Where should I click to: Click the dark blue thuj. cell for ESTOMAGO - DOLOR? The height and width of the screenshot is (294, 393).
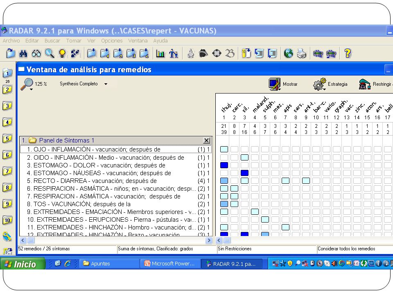click(224, 165)
